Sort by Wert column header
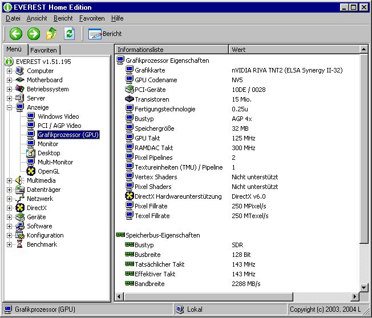Image resolution: width=372 pixels, height=318 pixels. (x=294, y=50)
